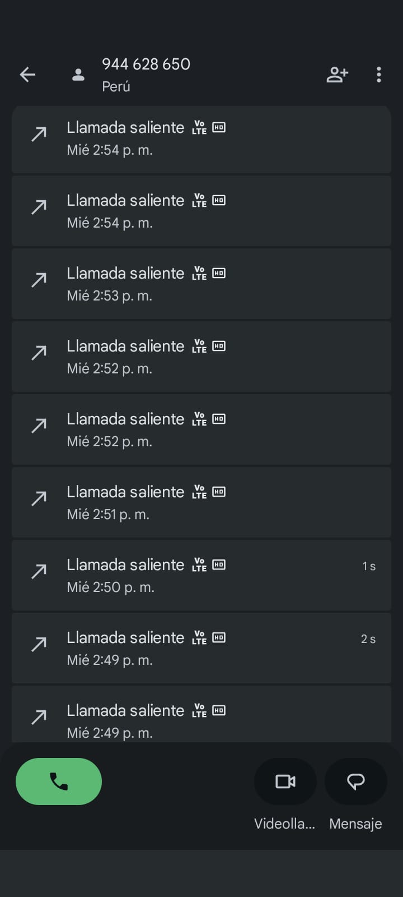Tap the Videolla... label
Screen dimensions: 403x897
(x=284, y=824)
